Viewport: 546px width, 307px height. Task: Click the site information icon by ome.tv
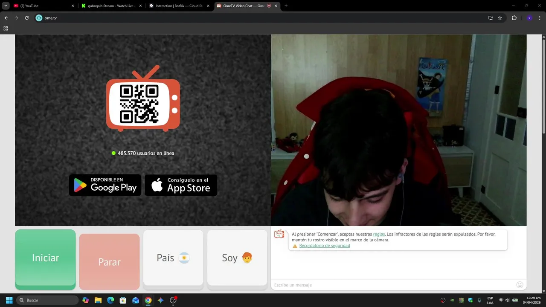pos(39,18)
